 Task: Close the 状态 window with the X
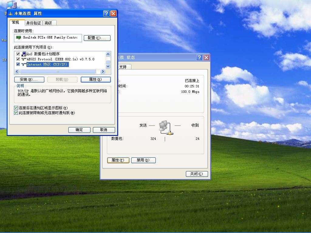pos(206,57)
